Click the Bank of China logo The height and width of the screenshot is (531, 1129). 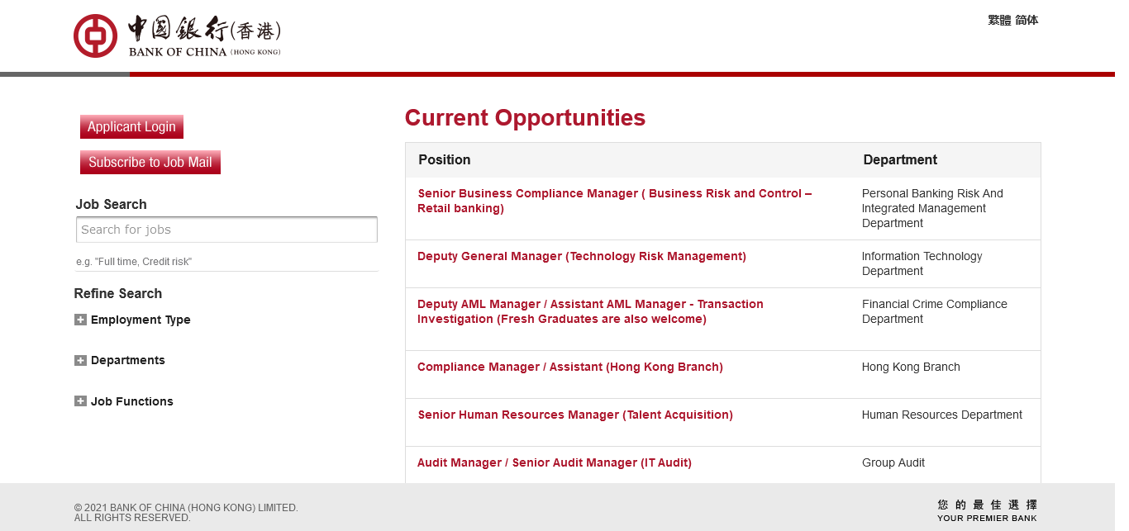point(177,36)
